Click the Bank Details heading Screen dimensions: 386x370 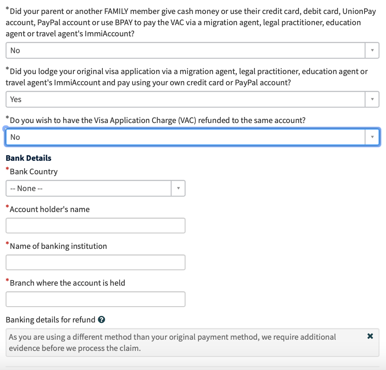[x=28, y=158]
